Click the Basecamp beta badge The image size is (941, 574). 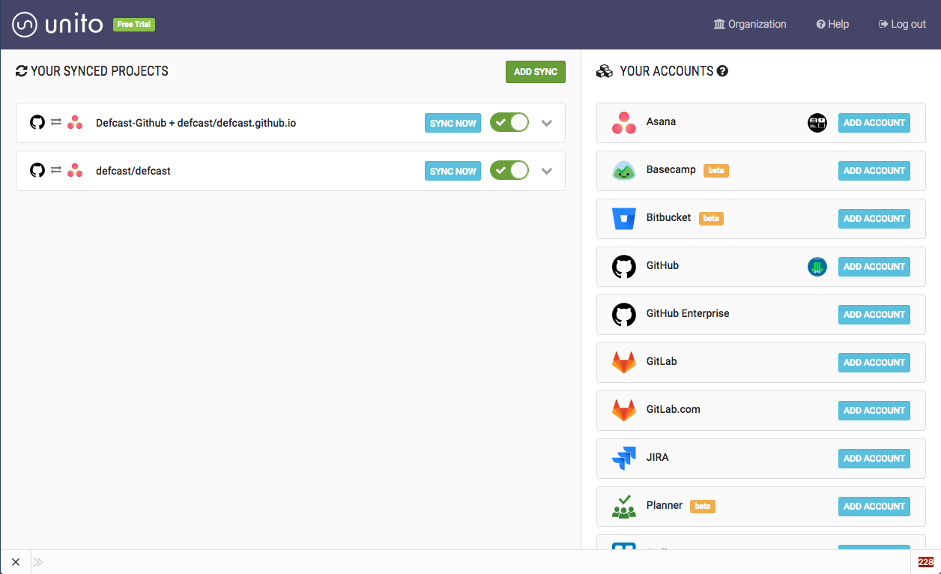tap(716, 171)
